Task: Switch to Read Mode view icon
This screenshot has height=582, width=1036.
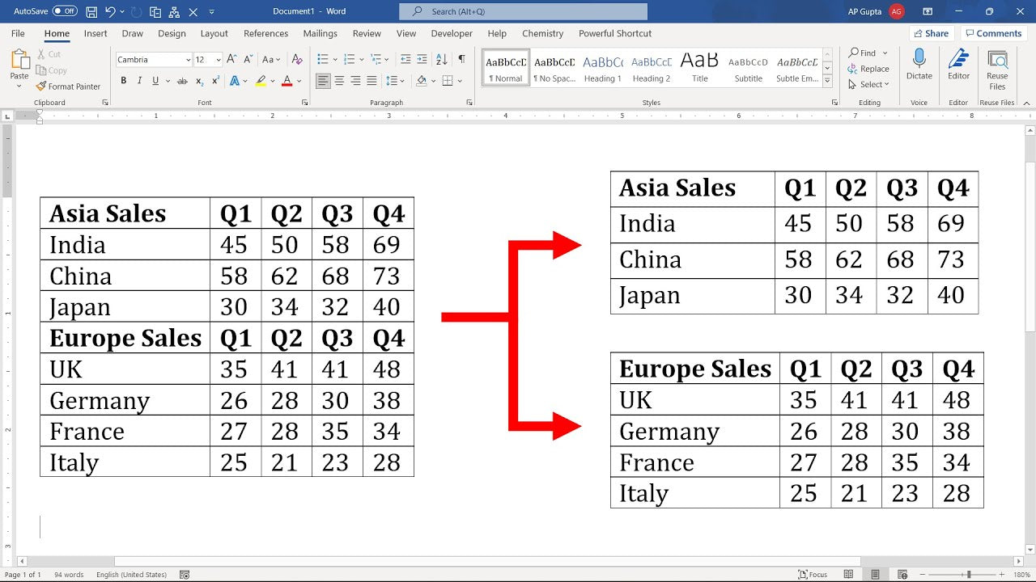Action: click(x=849, y=575)
